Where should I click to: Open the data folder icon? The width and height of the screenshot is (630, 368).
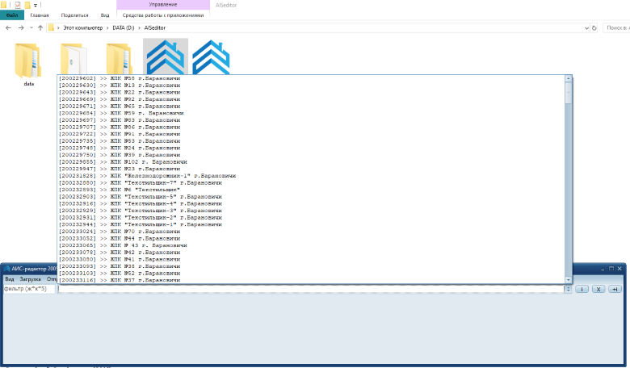click(x=28, y=59)
